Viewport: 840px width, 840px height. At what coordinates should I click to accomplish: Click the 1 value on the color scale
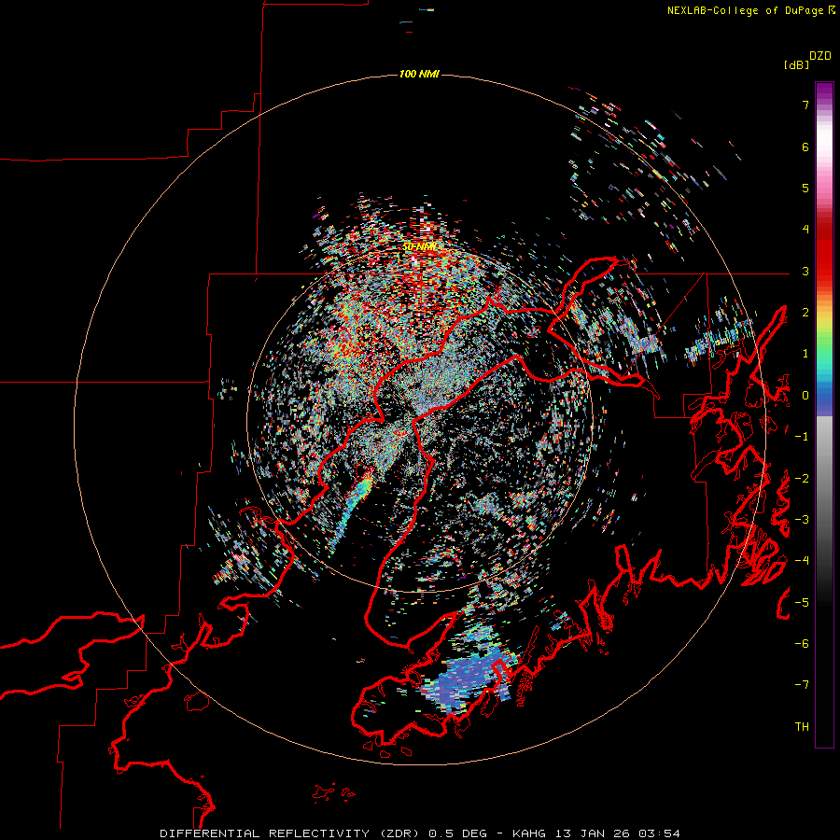coord(805,354)
